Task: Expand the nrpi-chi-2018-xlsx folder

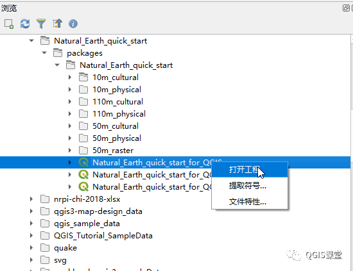Action: coord(31,199)
